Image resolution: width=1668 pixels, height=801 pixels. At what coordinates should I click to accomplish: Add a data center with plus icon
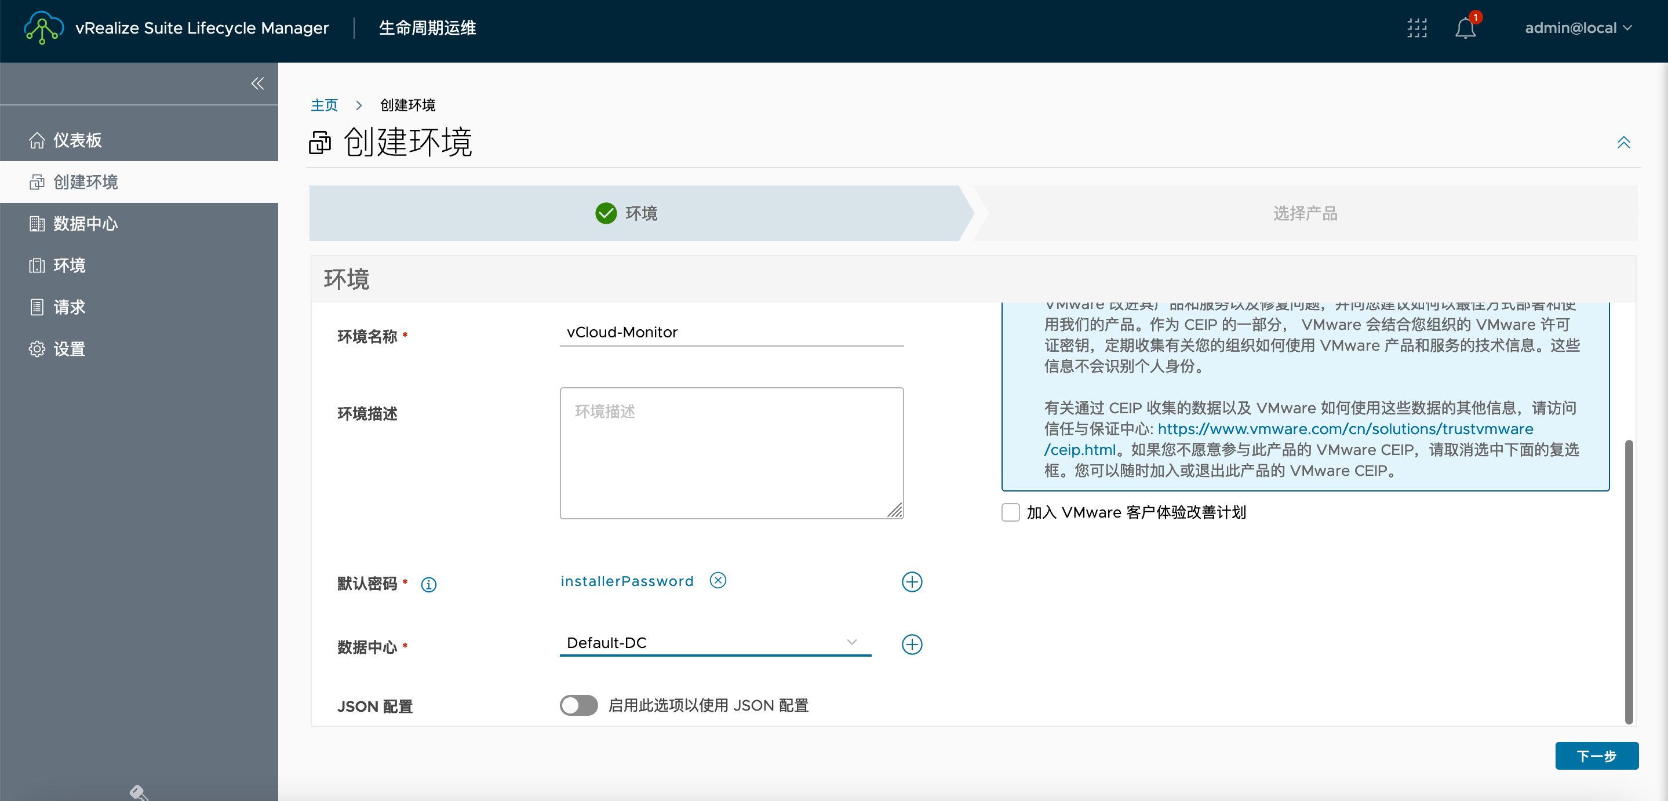912,645
